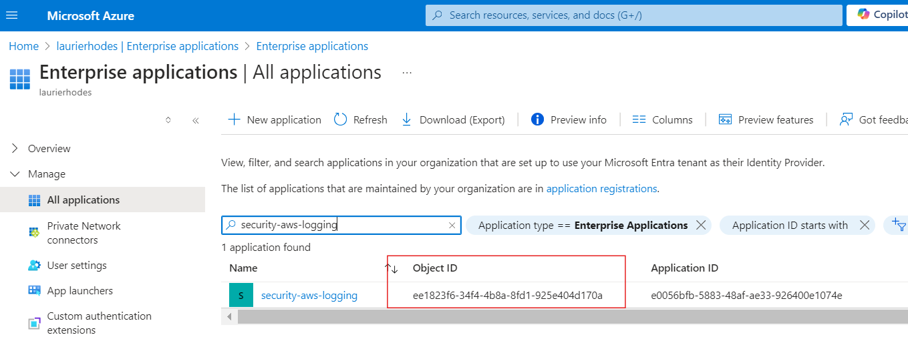The width and height of the screenshot is (908, 337).
Task: Open the Columns chooser
Action: click(x=662, y=119)
